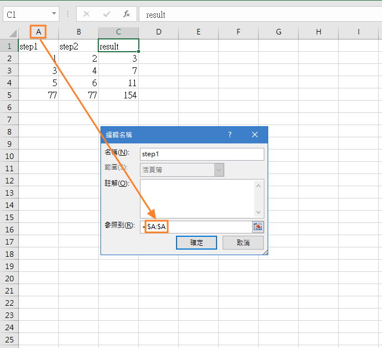Select column D header
Image resolution: width=382 pixels, height=348 pixels.
pos(158,32)
